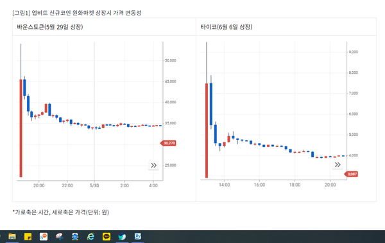The height and width of the screenshot is (243, 385).
Task: Click the 50,000 price axis label
Action: pos(171,60)
